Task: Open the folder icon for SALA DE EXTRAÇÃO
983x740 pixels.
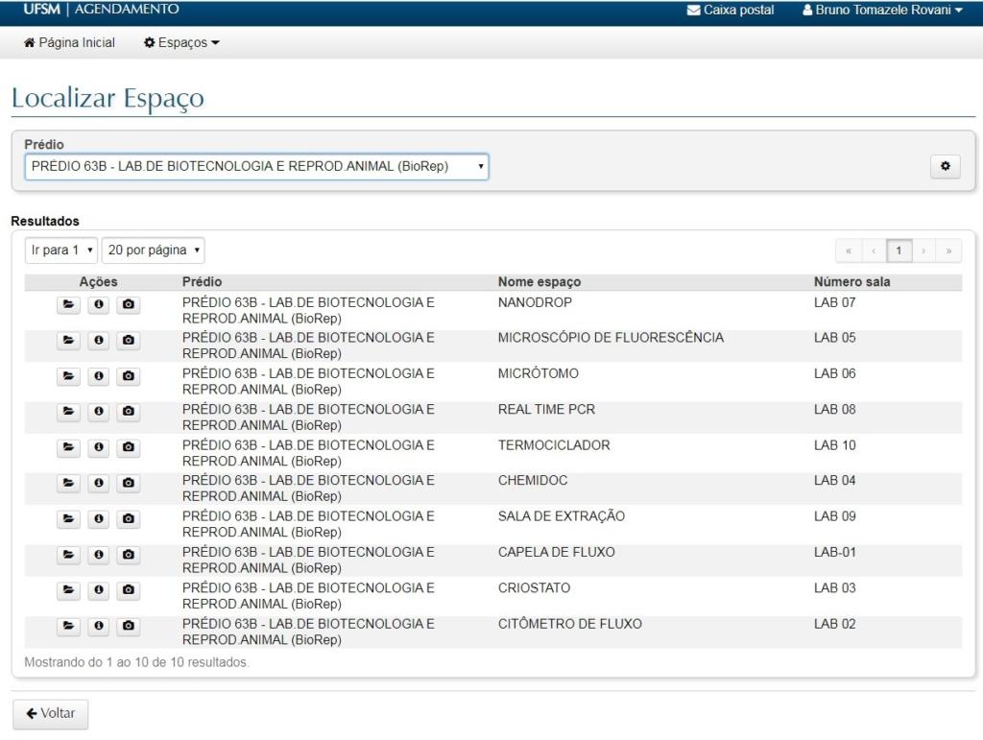Action: 67,518
